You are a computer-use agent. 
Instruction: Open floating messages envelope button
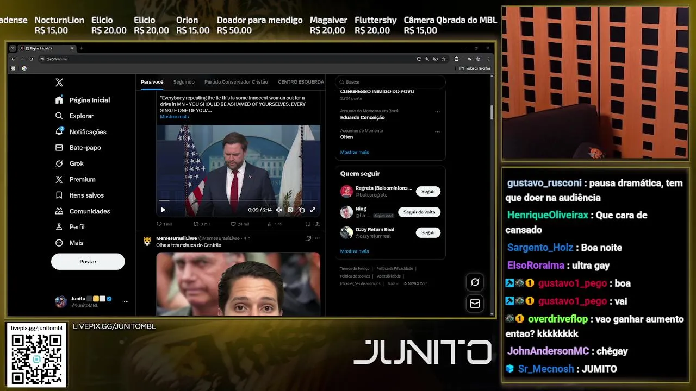[475, 304]
